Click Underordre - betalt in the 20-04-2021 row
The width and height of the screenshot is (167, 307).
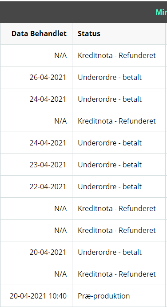[x=110, y=252]
